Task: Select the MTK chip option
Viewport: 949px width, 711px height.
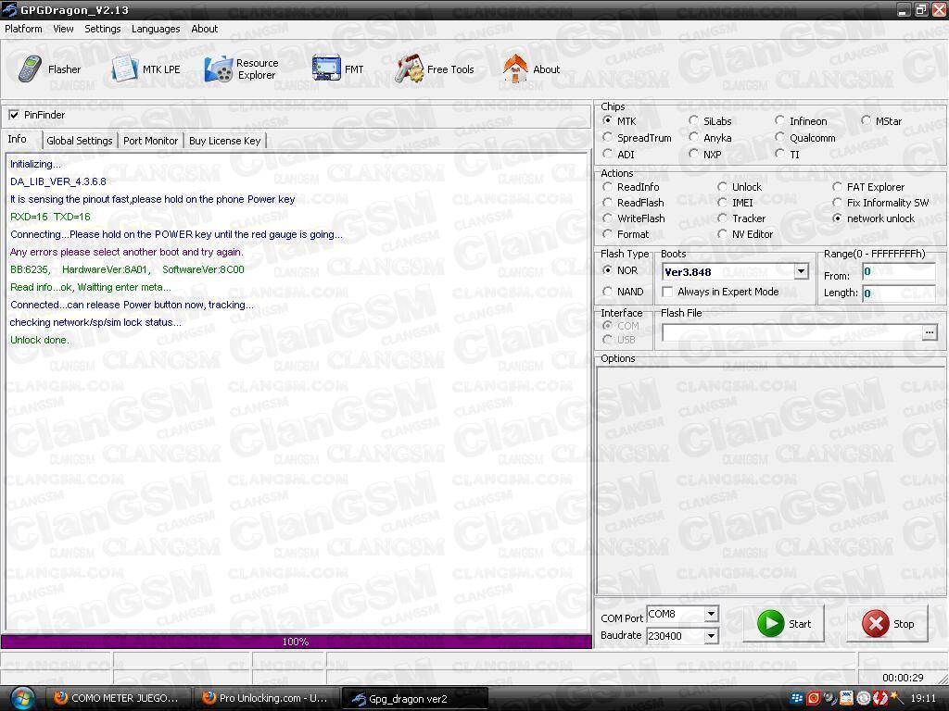Action: click(x=607, y=121)
